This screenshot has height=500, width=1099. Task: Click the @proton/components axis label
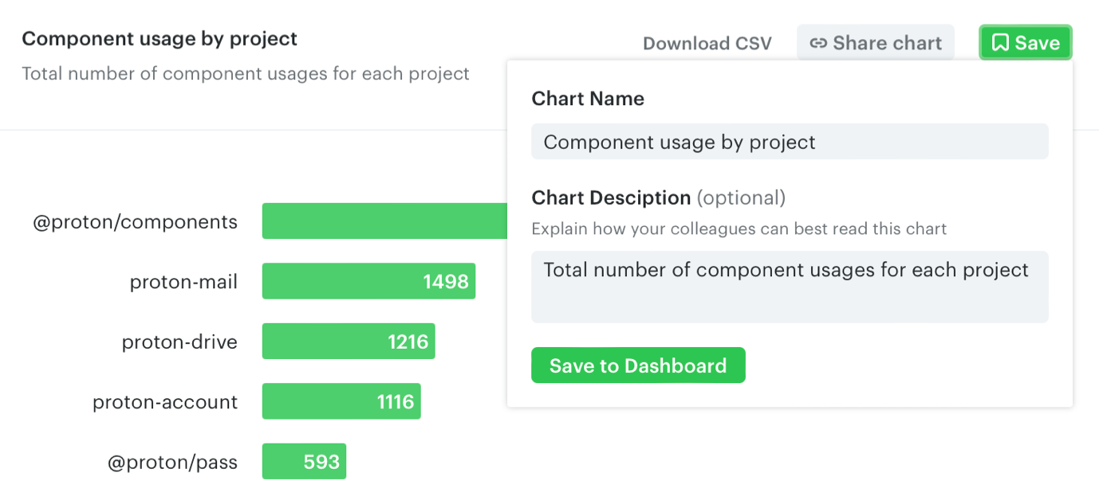[x=135, y=221]
